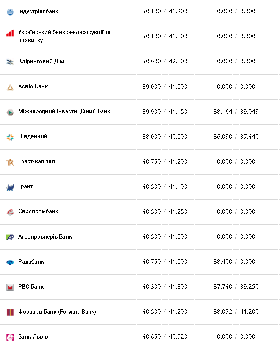Click the Грант bank logo icon
The width and height of the screenshot is (280, 348).
click(10, 187)
